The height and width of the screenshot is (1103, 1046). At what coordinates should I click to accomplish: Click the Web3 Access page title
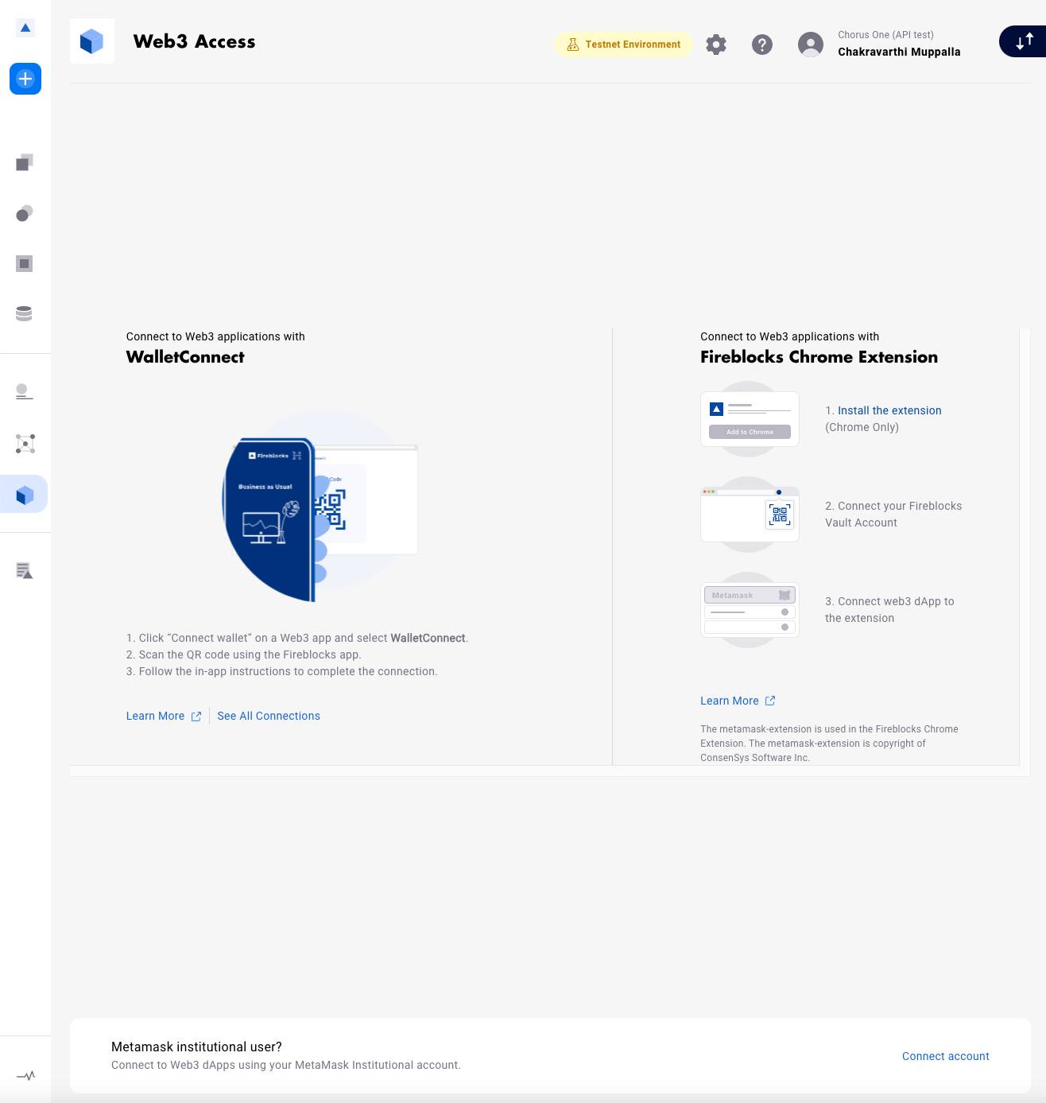point(195,41)
